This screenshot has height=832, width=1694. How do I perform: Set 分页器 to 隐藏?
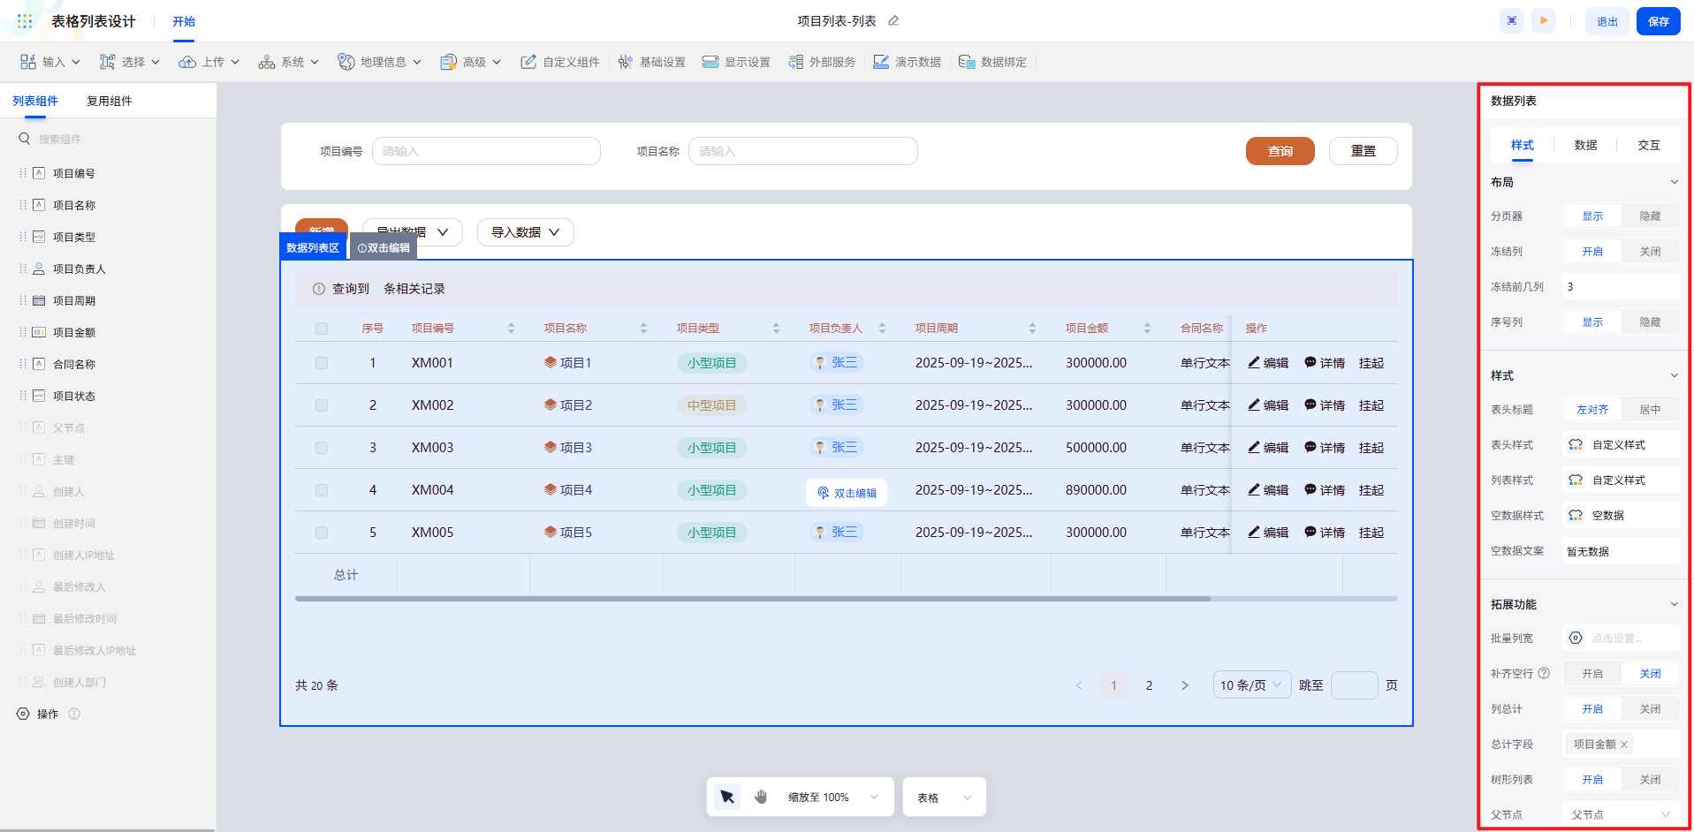1650,216
